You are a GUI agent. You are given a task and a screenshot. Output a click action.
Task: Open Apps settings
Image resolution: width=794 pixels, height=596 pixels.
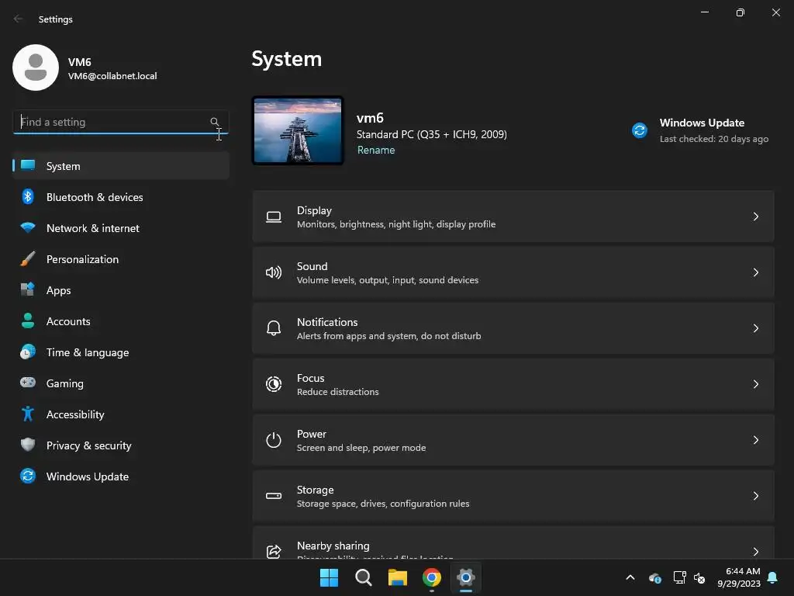click(120, 290)
